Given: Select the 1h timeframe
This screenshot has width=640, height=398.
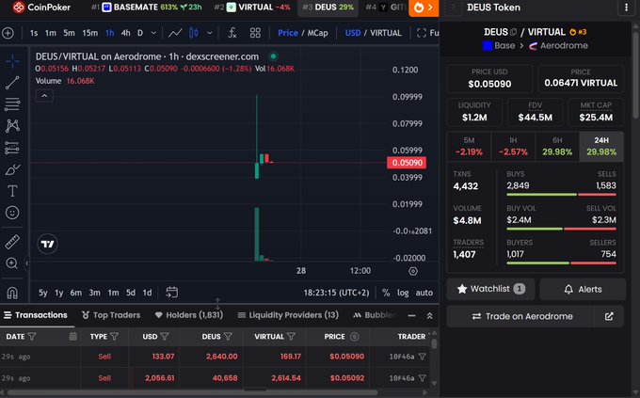Looking at the screenshot, I should click(110, 33).
